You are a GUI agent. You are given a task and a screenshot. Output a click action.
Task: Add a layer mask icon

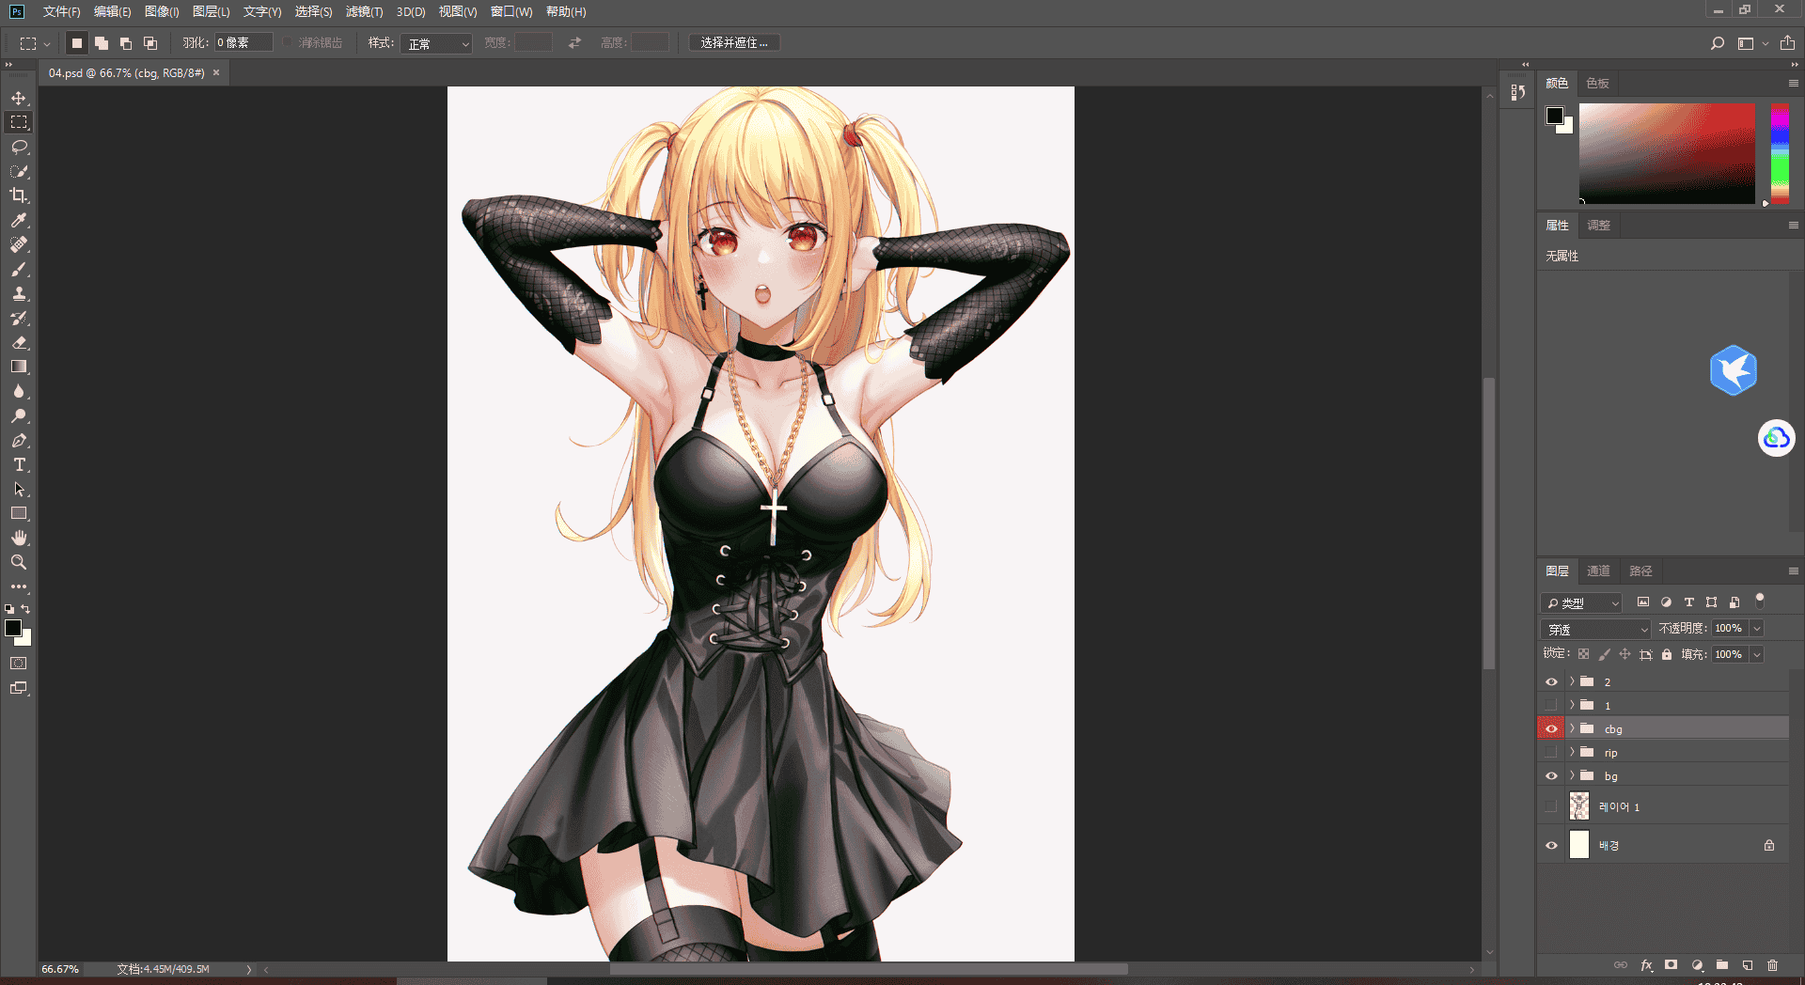[1671, 965]
